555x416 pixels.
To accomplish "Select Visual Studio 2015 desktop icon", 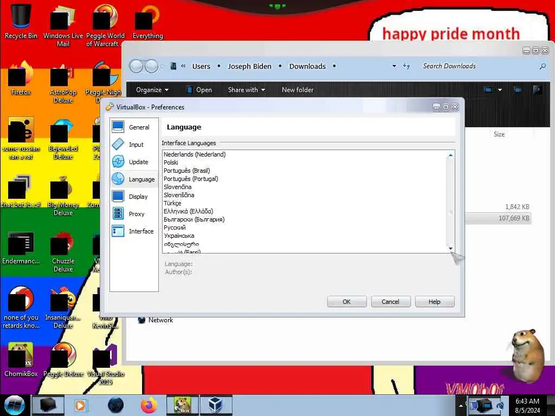I will [105, 363].
